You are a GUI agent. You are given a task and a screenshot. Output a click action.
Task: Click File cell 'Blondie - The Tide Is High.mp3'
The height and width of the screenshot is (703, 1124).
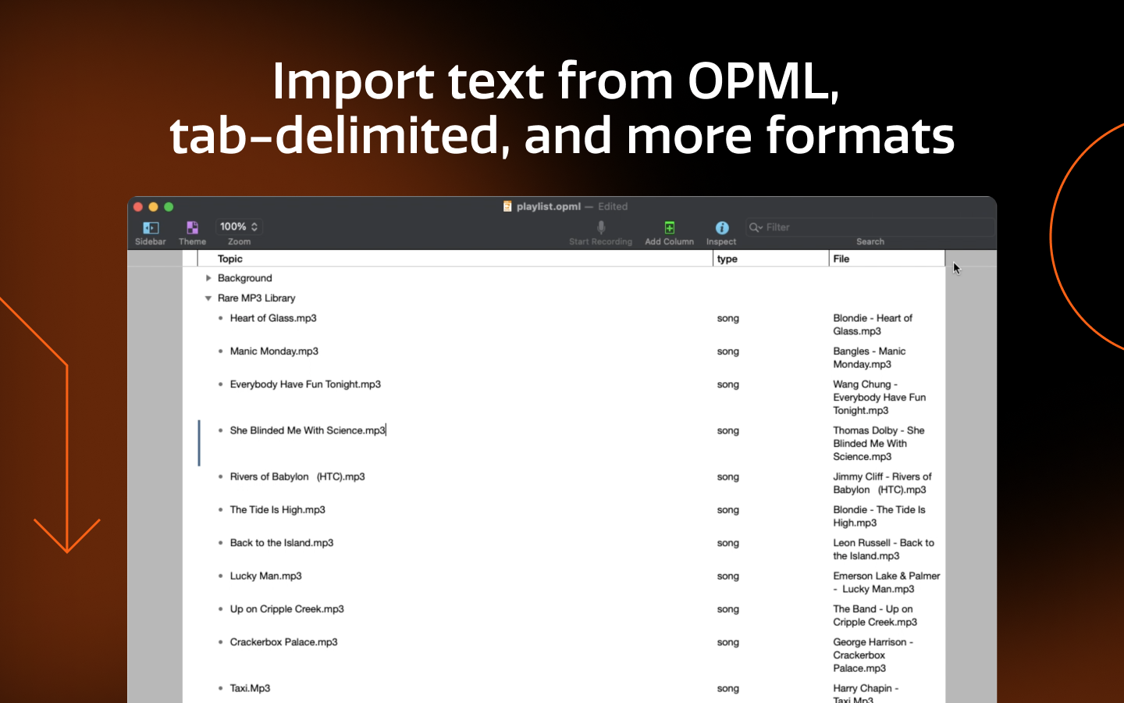pos(880,516)
